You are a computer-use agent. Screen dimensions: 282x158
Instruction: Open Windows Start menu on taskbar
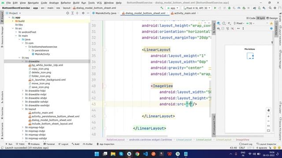(97, 154)
